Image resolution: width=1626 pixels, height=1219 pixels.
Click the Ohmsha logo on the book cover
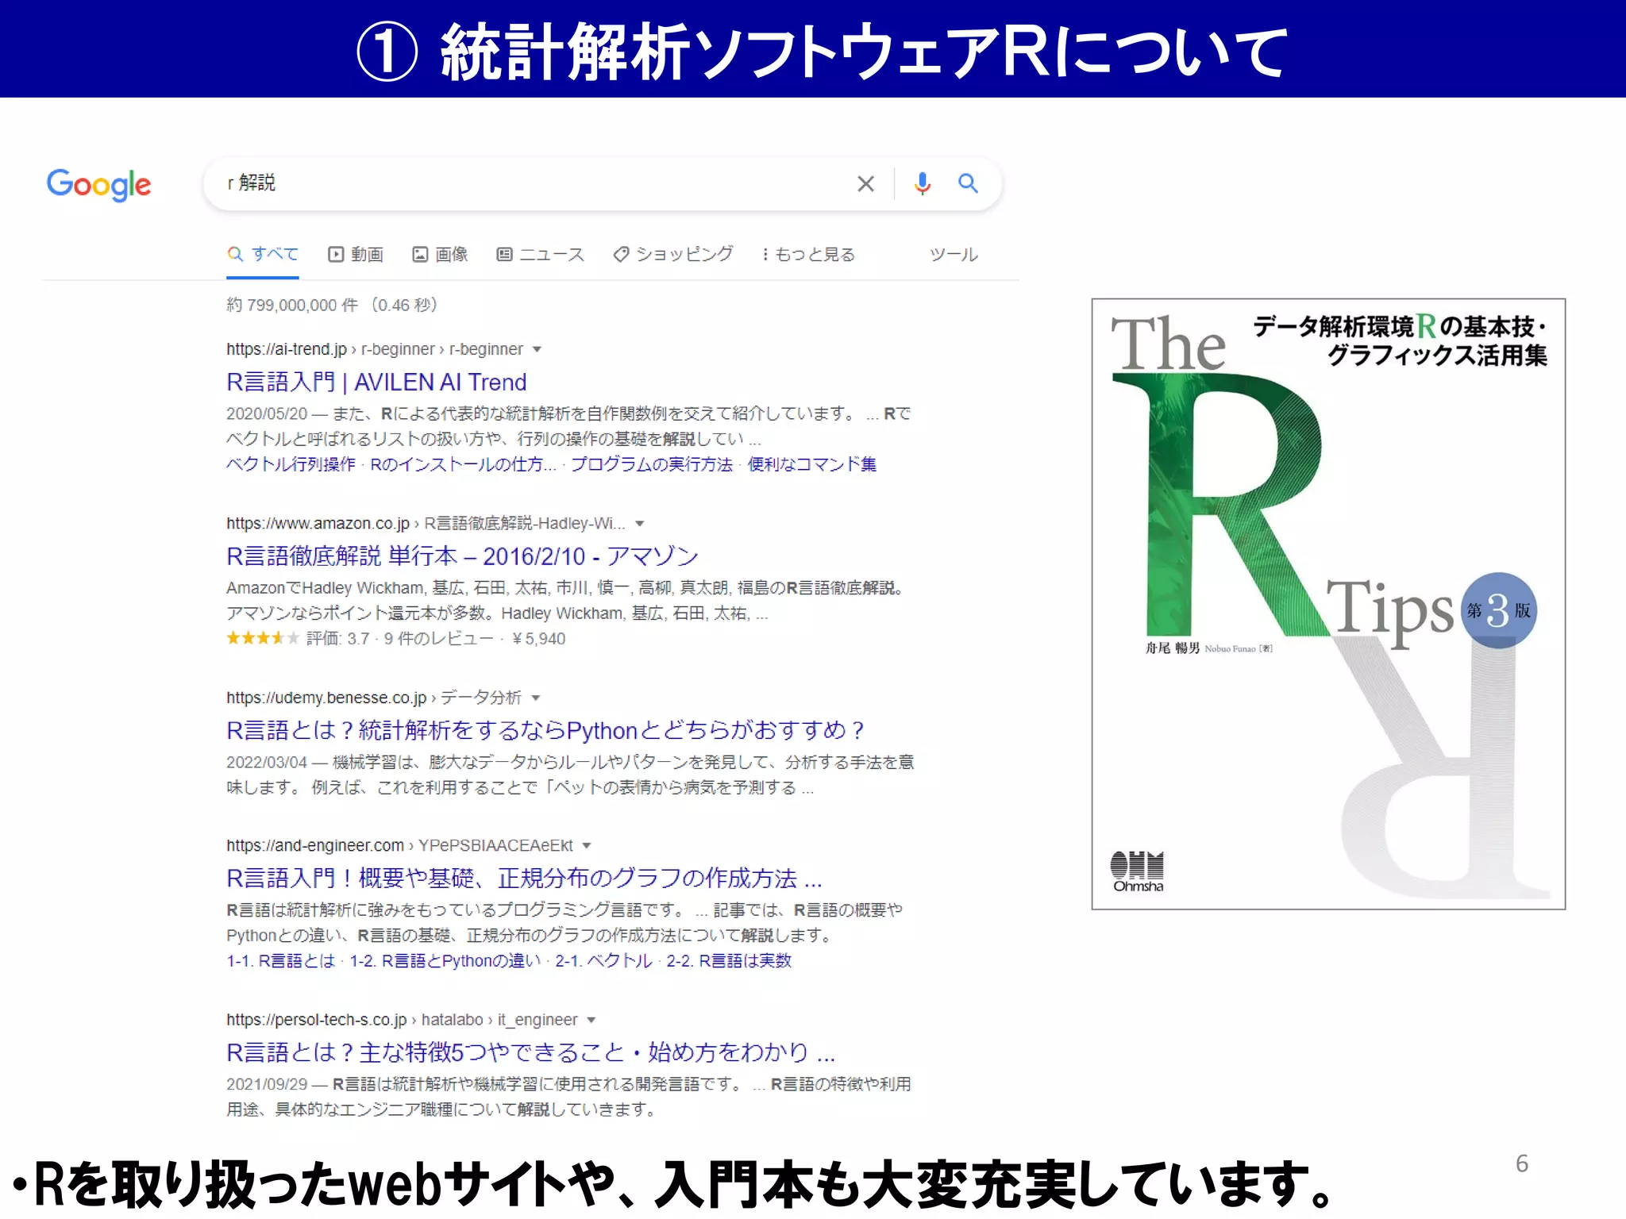coord(1137,871)
